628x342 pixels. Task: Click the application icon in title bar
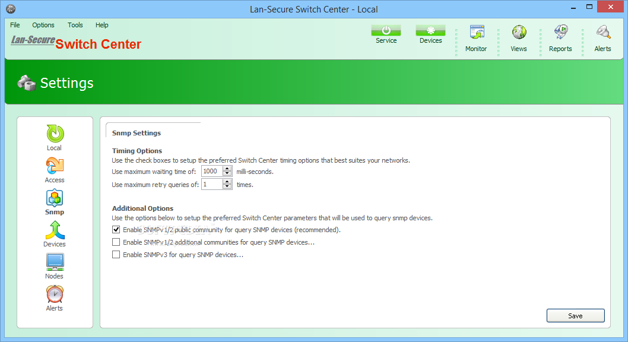click(11, 9)
